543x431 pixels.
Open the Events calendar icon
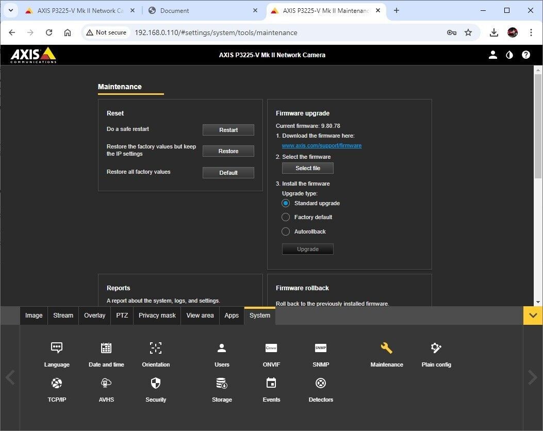tap(271, 383)
